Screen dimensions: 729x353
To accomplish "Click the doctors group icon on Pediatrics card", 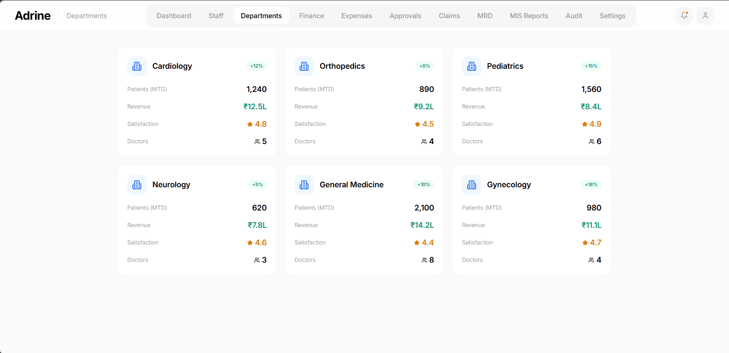I will click(591, 141).
